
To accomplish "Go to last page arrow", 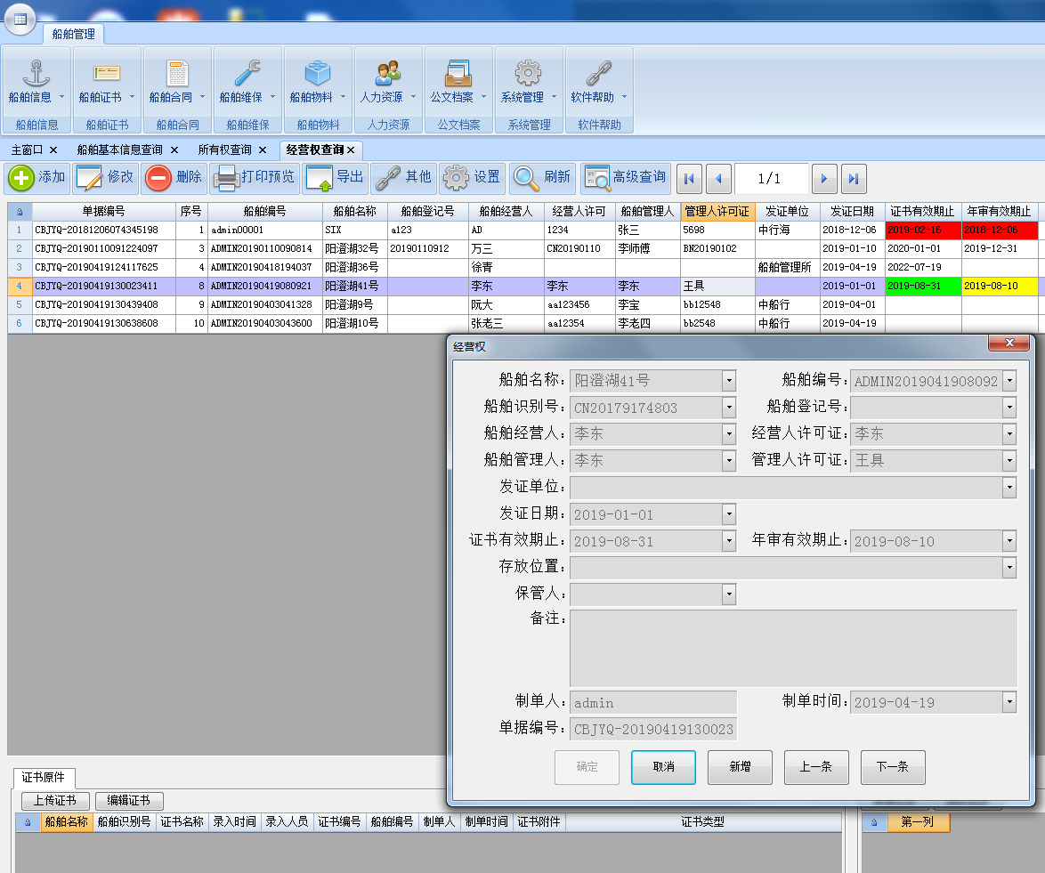I will pos(854,179).
